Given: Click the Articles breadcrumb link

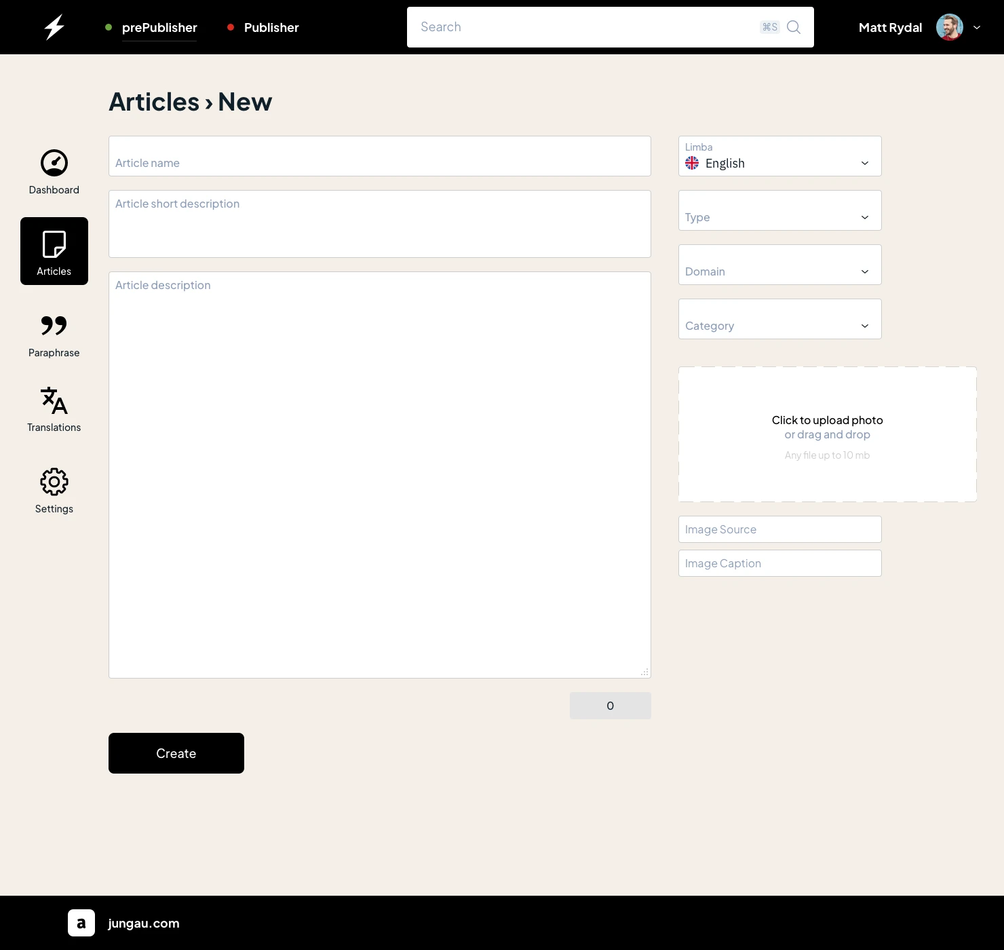Looking at the screenshot, I should pyautogui.click(x=154, y=102).
